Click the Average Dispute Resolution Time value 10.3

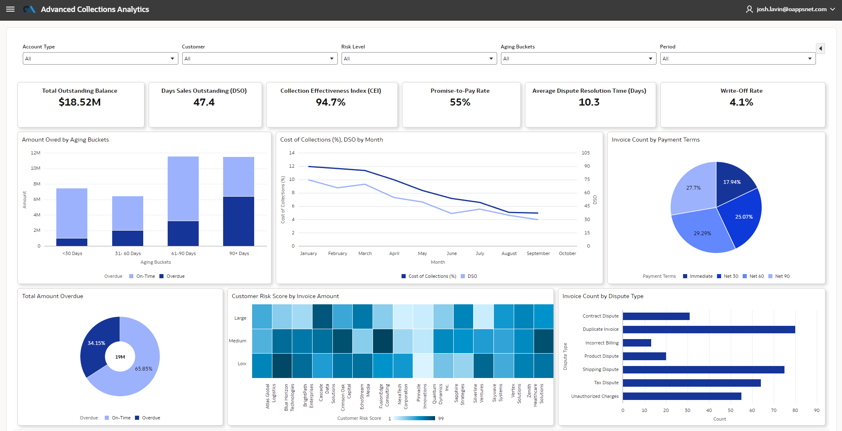589,102
